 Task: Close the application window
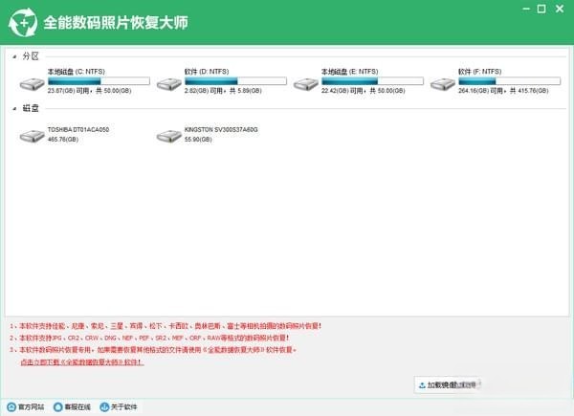pyautogui.click(x=560, y=9)
